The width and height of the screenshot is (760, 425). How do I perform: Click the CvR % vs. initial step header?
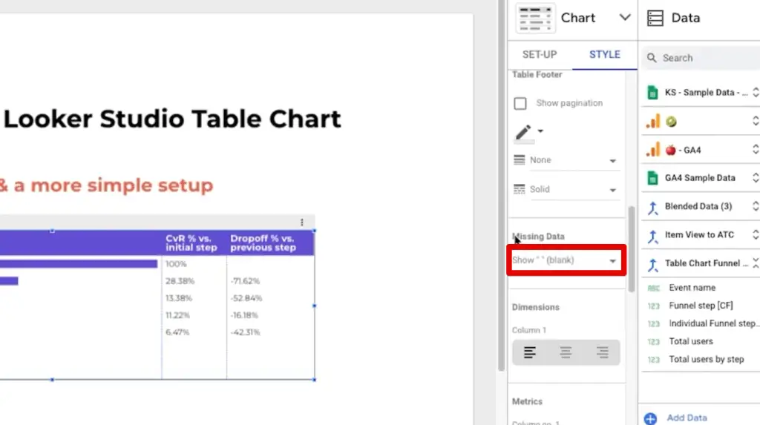coord(191,243)
